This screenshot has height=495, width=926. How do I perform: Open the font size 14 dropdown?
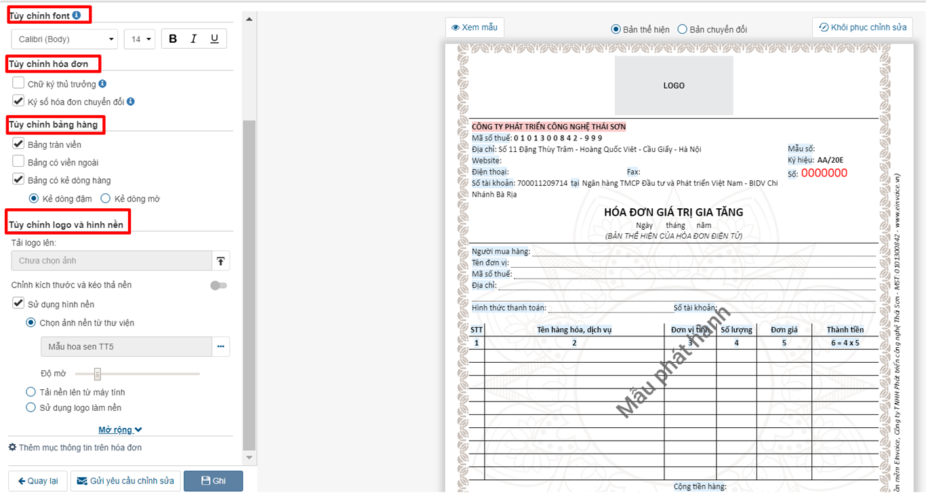[x=140, y=39]
